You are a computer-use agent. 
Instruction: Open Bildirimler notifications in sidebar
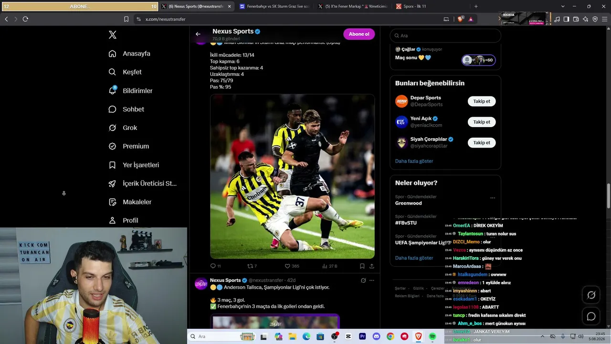point(130,91)
